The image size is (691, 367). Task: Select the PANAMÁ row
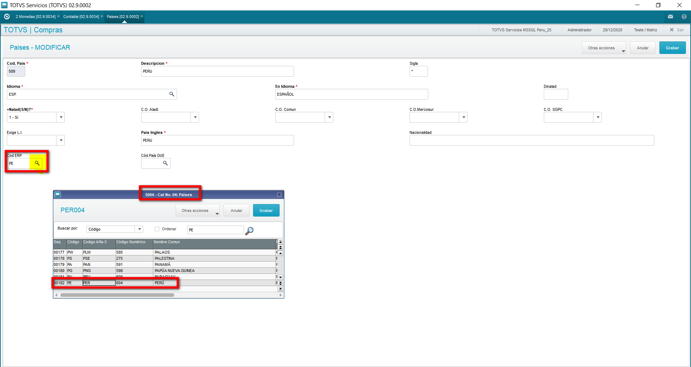click(164, 264)
